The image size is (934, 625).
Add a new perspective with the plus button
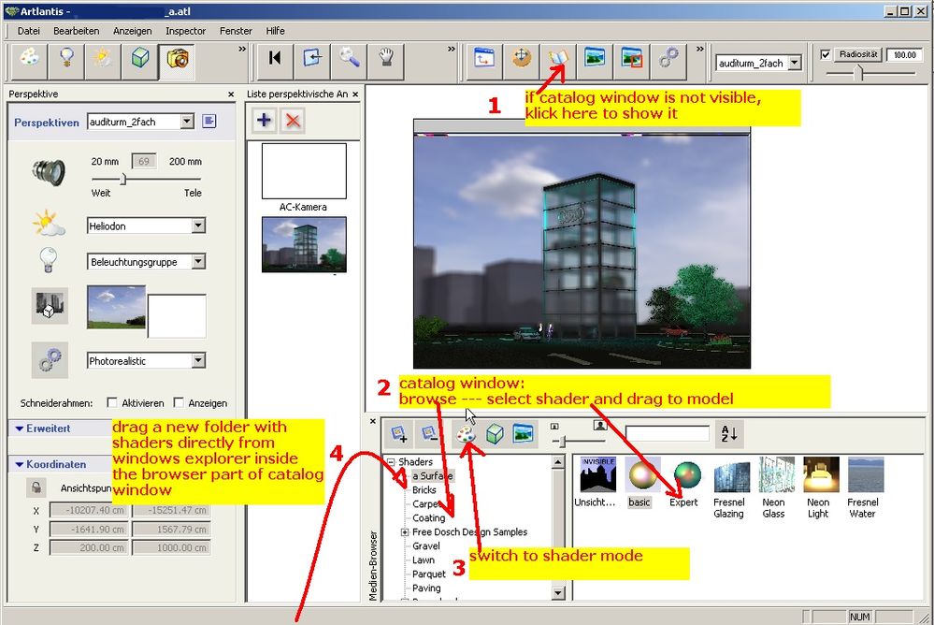(262, 120)
